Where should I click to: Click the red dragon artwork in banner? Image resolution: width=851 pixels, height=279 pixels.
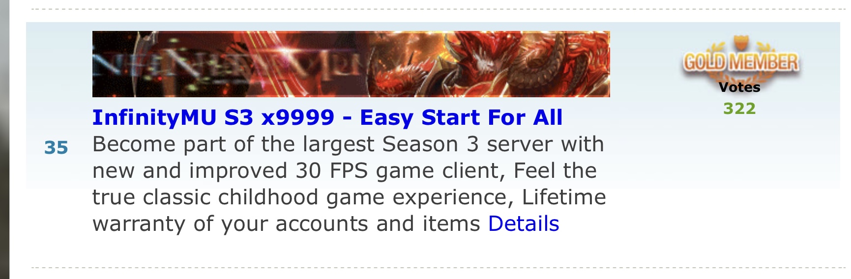pyautogui.click(x=492, y=64)
